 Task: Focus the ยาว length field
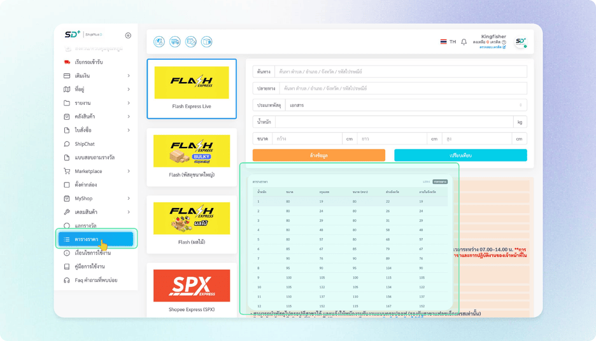click(392, 139)
